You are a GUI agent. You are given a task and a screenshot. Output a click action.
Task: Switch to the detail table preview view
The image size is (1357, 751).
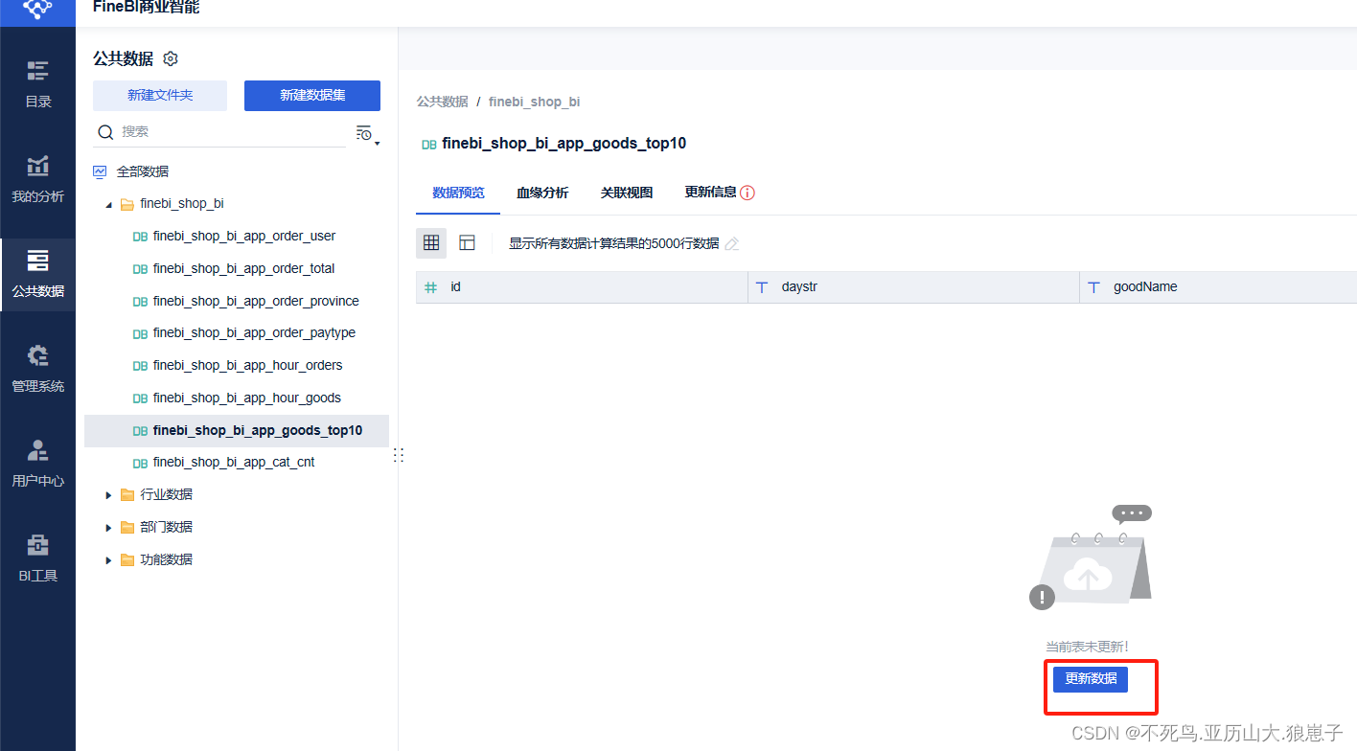coord(467,242)
